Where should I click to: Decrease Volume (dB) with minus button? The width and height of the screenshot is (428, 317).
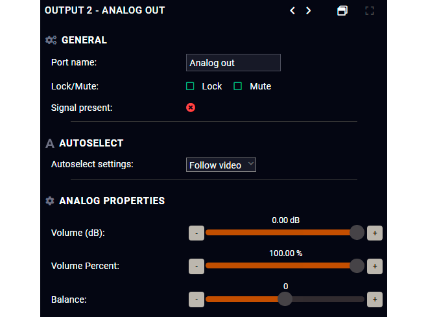[x=196, y=233]
